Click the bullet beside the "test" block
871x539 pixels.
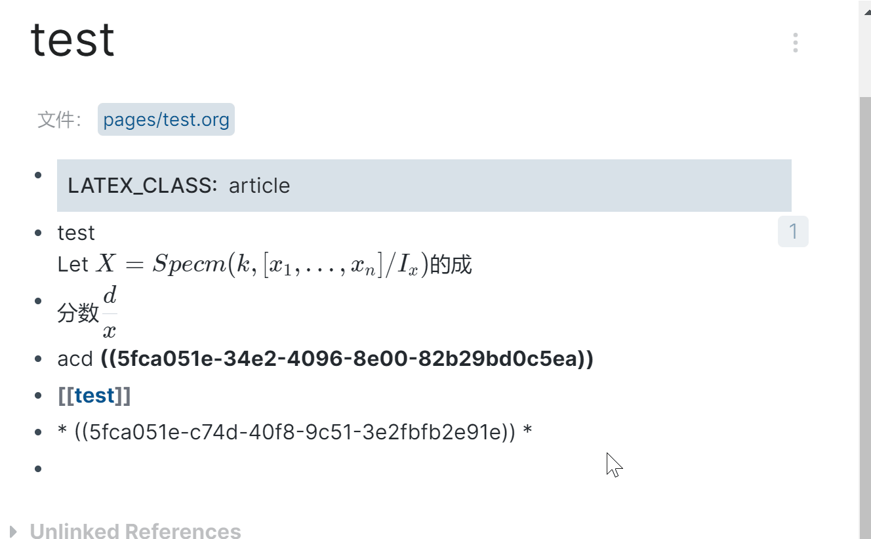39,233
